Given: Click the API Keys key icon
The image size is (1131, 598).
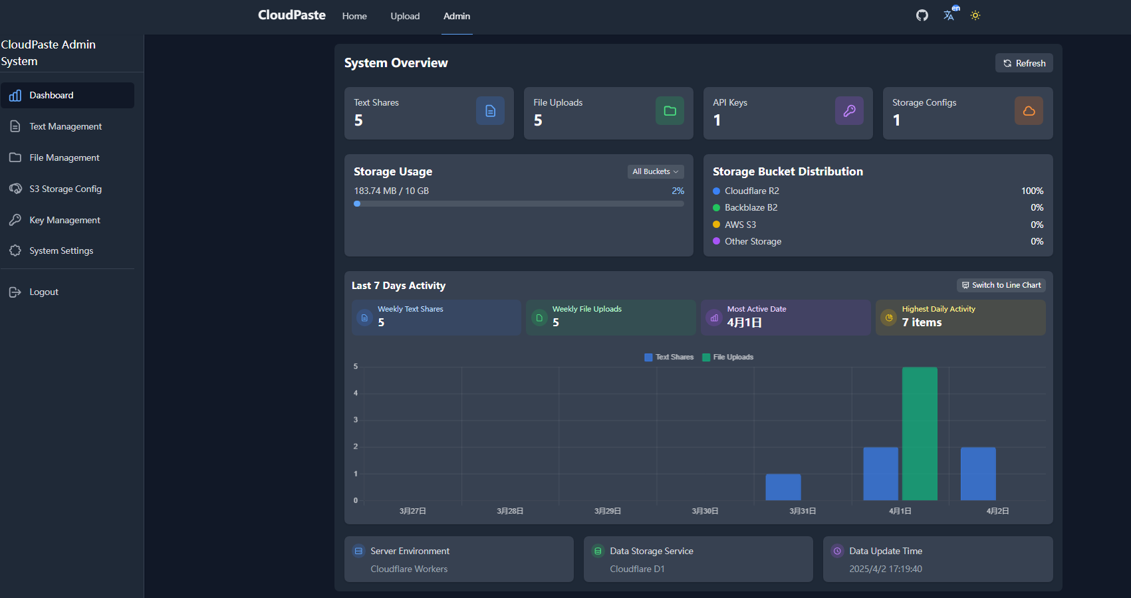Looking at the screenshot, I should (849, 111).
